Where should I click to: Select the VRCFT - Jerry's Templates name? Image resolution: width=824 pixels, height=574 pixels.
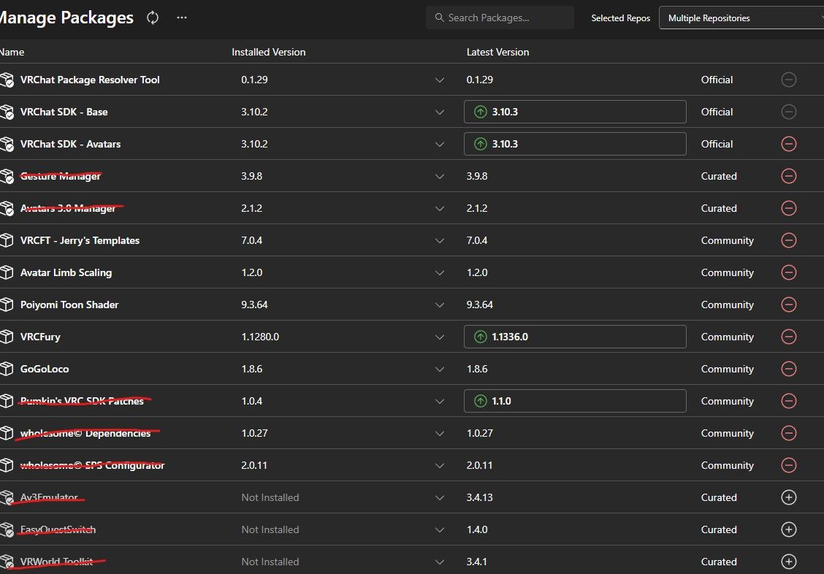click(80, 240)
